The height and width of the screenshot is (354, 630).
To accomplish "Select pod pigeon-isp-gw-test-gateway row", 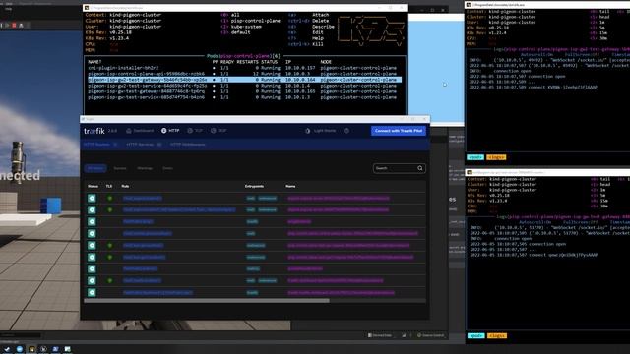I will pyautogui.click(x=245, y=91).
